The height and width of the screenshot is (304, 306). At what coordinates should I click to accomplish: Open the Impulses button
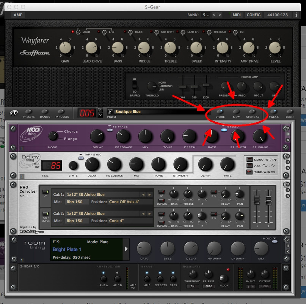[61, 112]
